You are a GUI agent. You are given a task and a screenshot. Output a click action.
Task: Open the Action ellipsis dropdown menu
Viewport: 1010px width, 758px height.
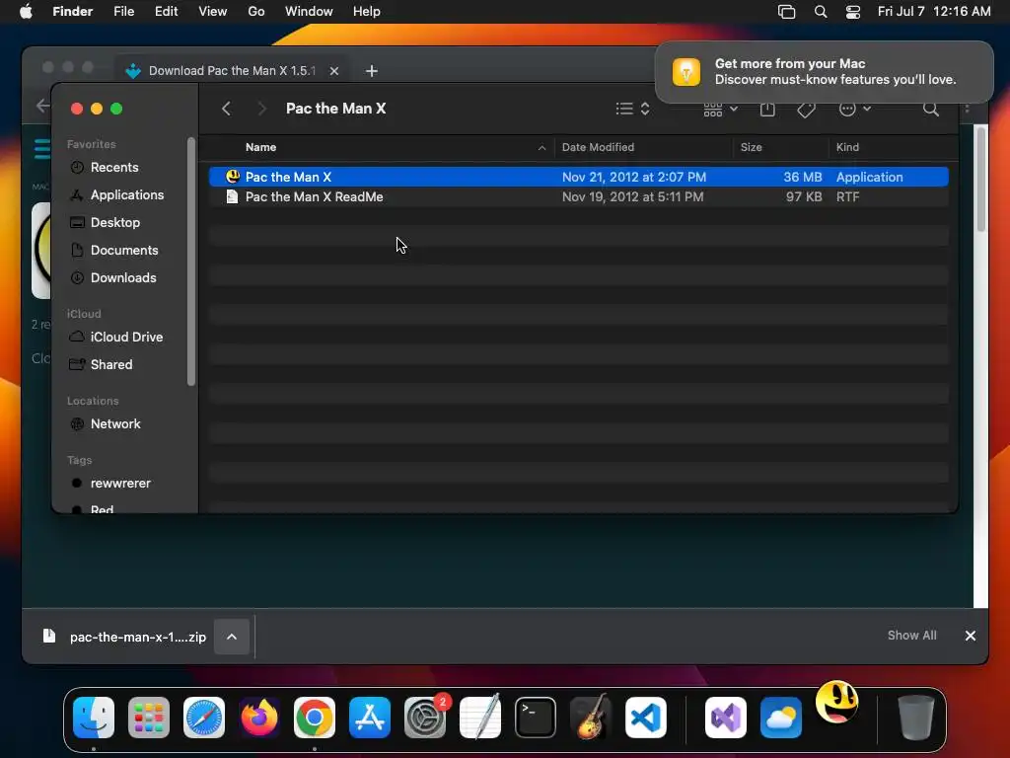[855, 109]
